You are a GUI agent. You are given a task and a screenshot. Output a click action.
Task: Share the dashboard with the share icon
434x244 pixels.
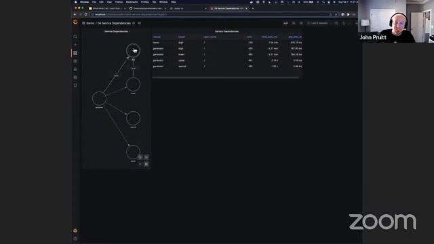[139, 23]
